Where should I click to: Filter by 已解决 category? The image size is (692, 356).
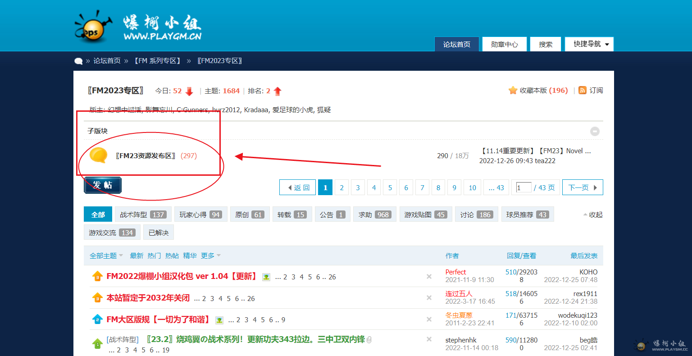[159, 233]
